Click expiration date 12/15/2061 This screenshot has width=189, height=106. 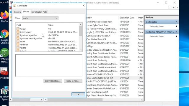[125, 22]
